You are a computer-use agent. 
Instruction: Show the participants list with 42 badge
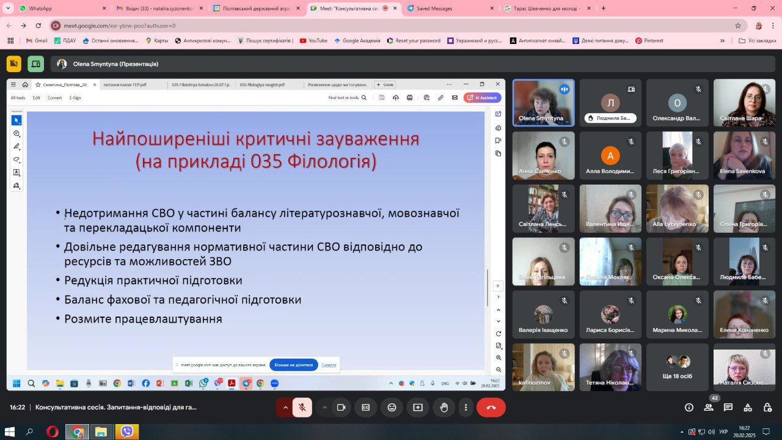point(709,406)
